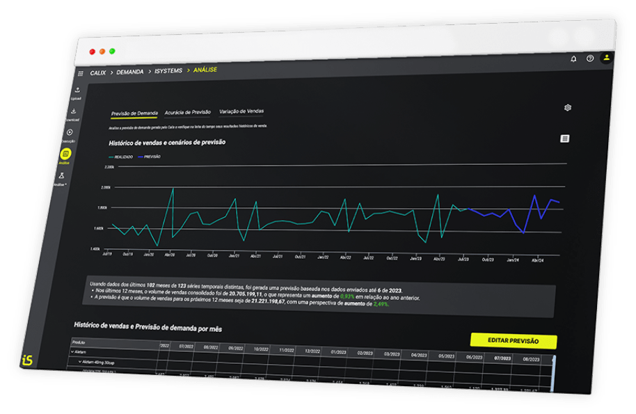
Task: Open the notifications bell
Action: point(573,59)
